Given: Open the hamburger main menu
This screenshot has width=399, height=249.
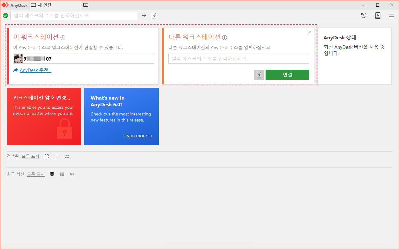Looking at the screenshot, I should click(x=392, y=16).
